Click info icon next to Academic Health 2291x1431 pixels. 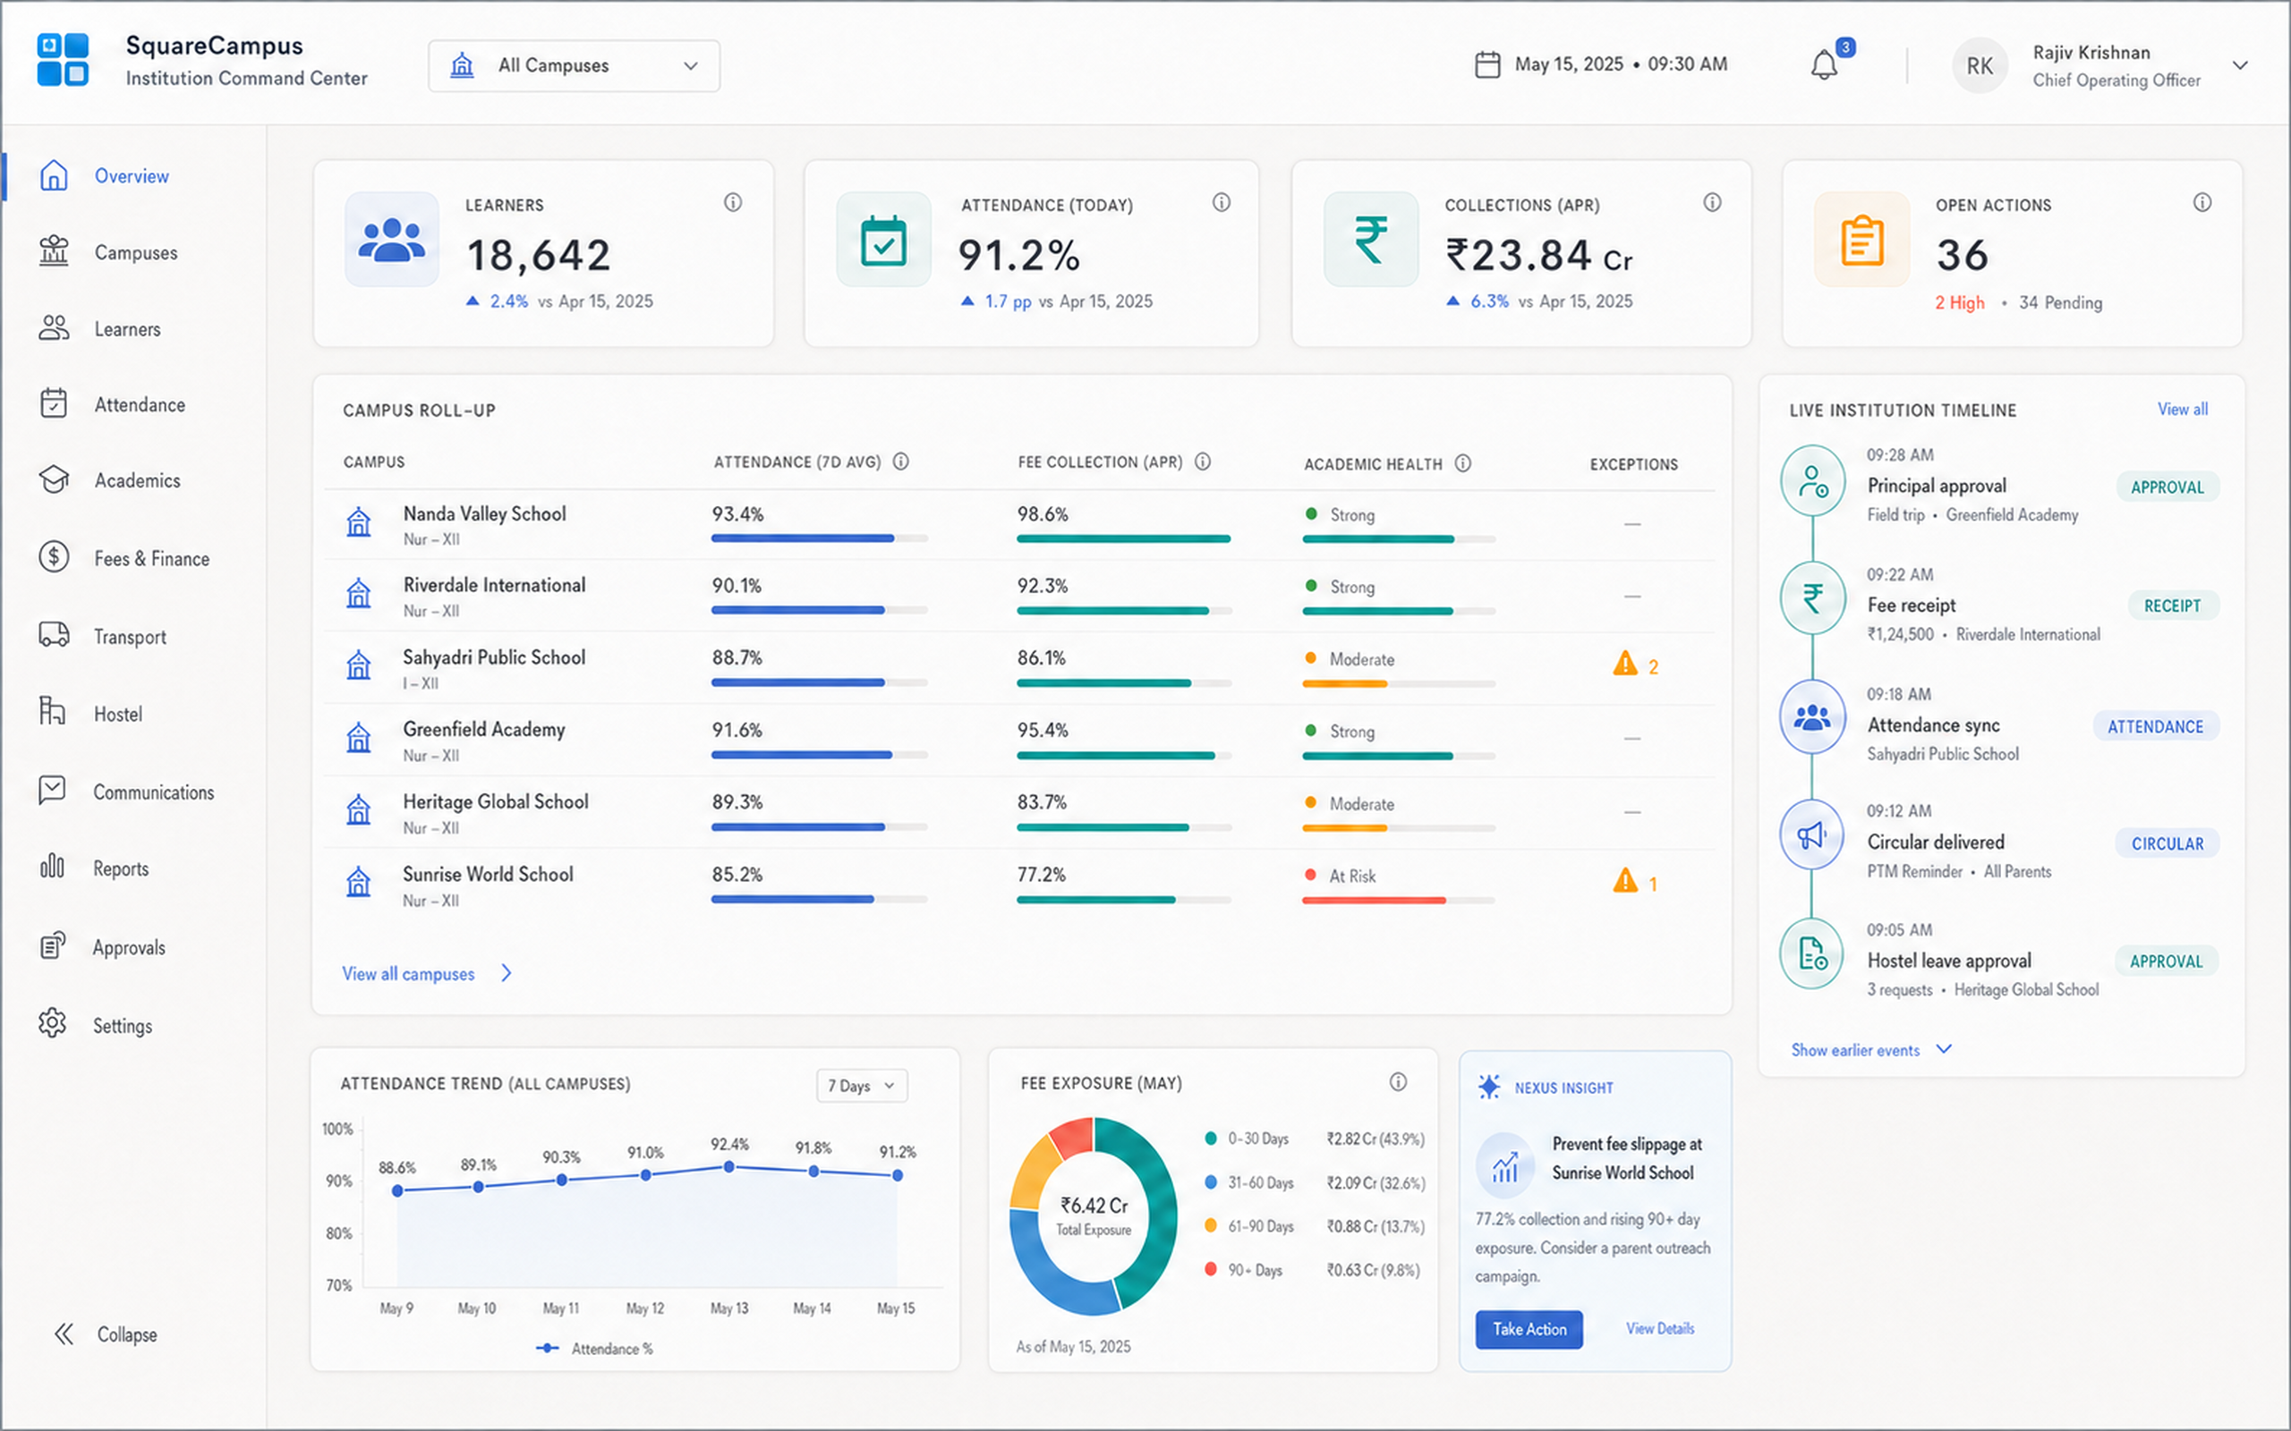click(1462, 462)
